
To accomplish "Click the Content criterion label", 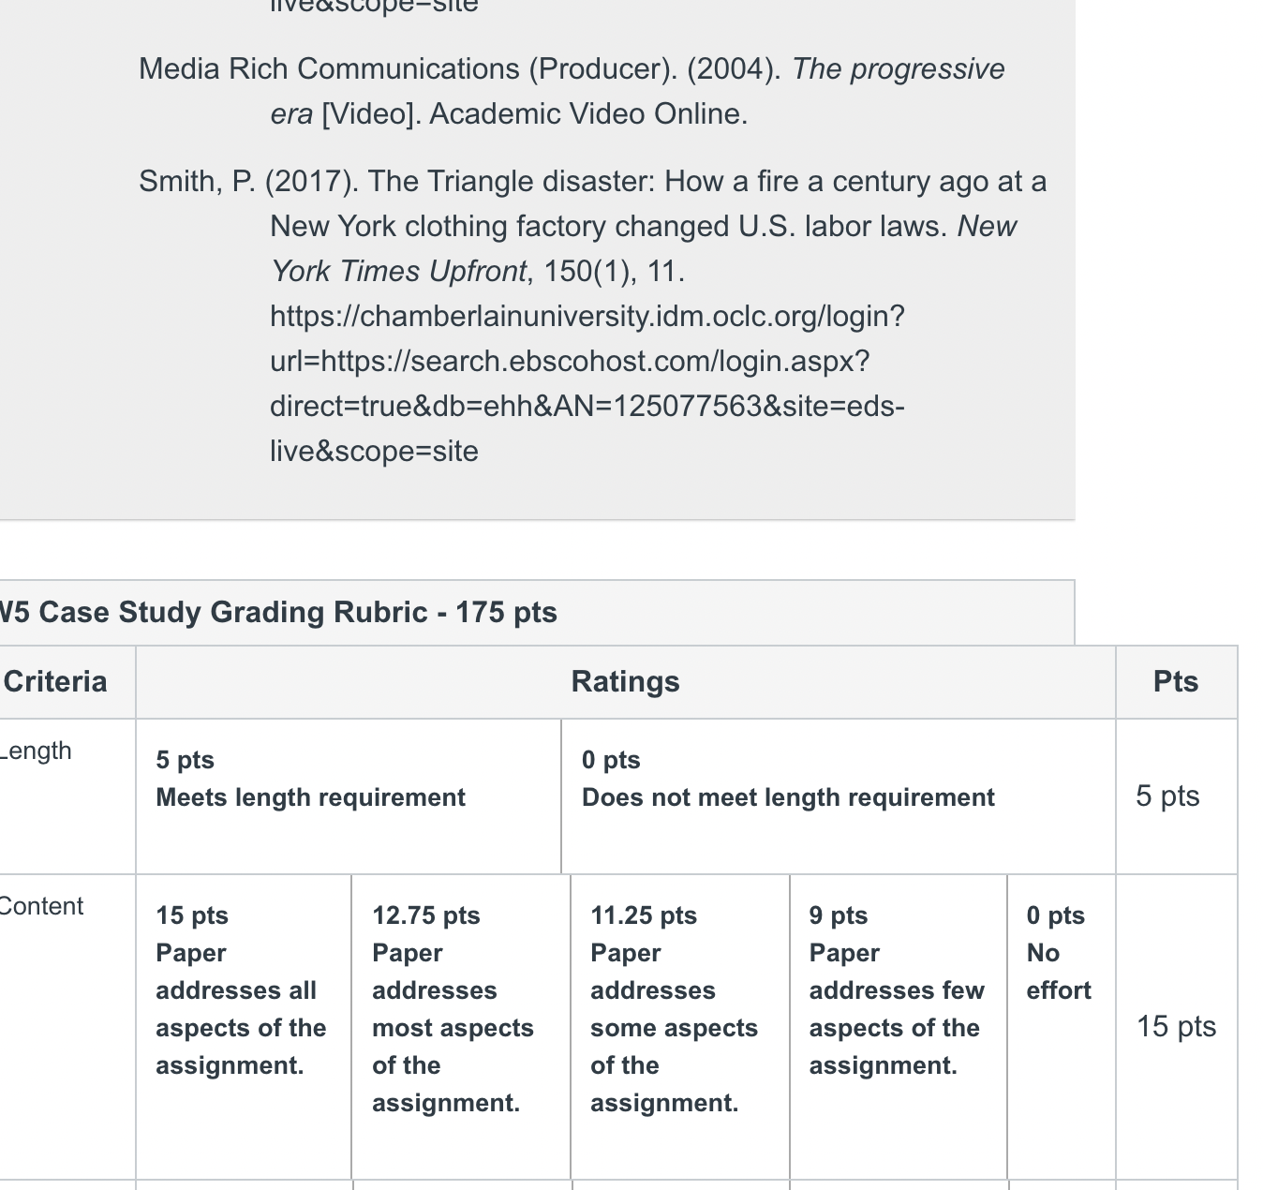I will pos(41,906).
